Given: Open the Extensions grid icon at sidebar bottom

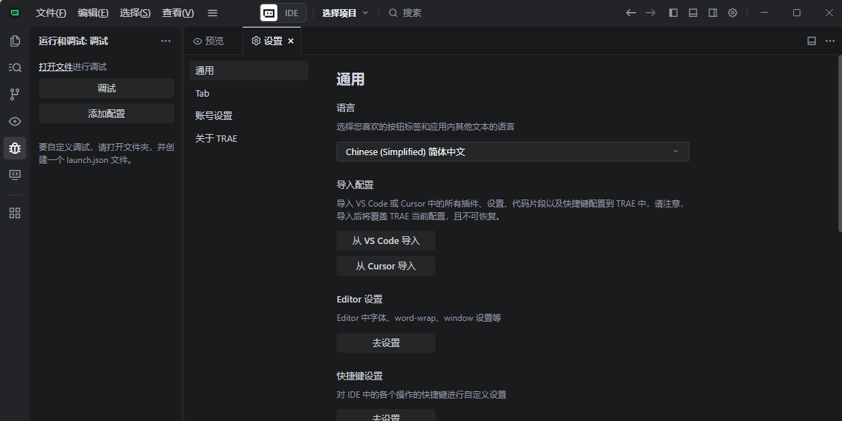Looking at the screenshot, I should [x=15, y=212].
